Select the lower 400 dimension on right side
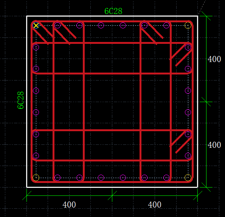This screenshot has width=225, height=217. pyautogui.click(x=214, y=145)
